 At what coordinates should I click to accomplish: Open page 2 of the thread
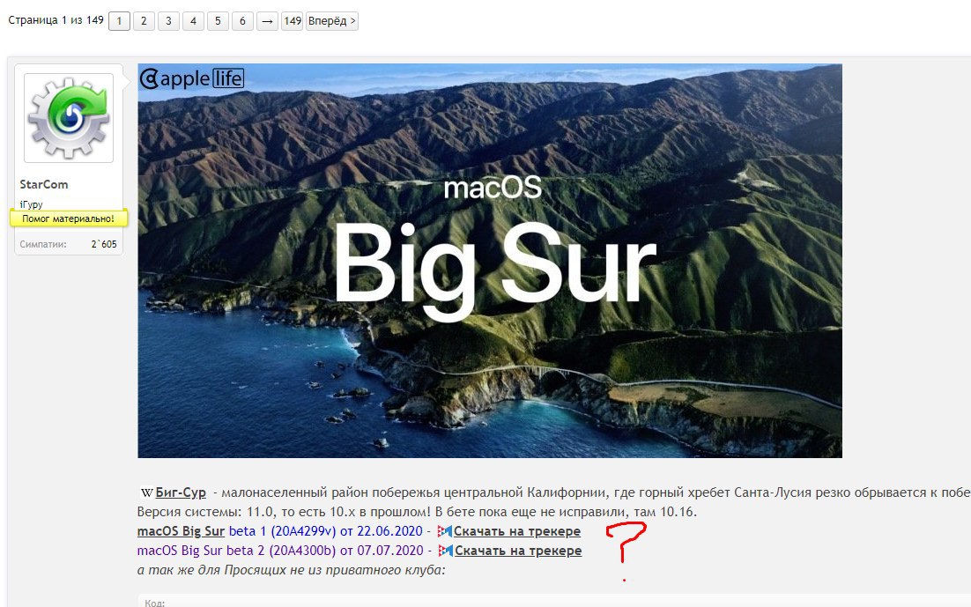[x=144, y=21]
